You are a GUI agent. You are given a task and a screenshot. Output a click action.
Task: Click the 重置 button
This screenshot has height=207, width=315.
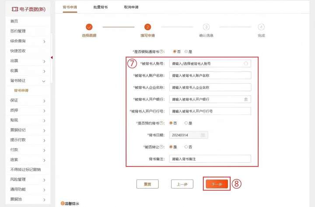click(147, 184)
